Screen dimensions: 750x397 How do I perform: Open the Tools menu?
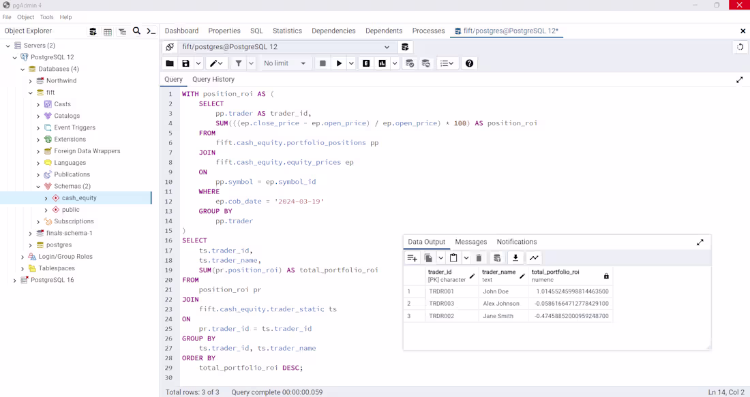[46, 17]
